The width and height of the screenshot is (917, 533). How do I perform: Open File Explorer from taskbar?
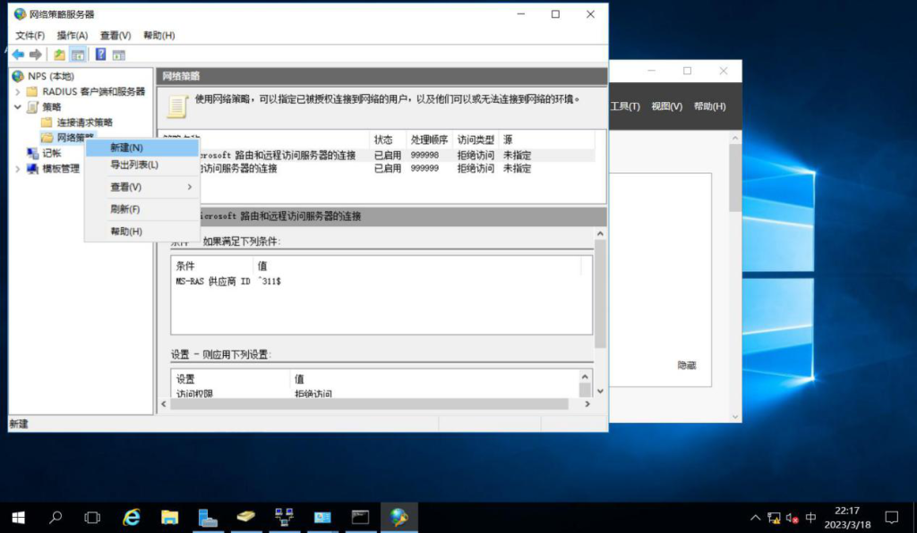[x=169, y=517]
